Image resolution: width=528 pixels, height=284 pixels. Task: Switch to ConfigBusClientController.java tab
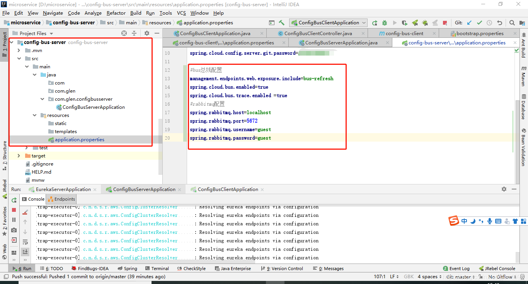click(318, 34)
